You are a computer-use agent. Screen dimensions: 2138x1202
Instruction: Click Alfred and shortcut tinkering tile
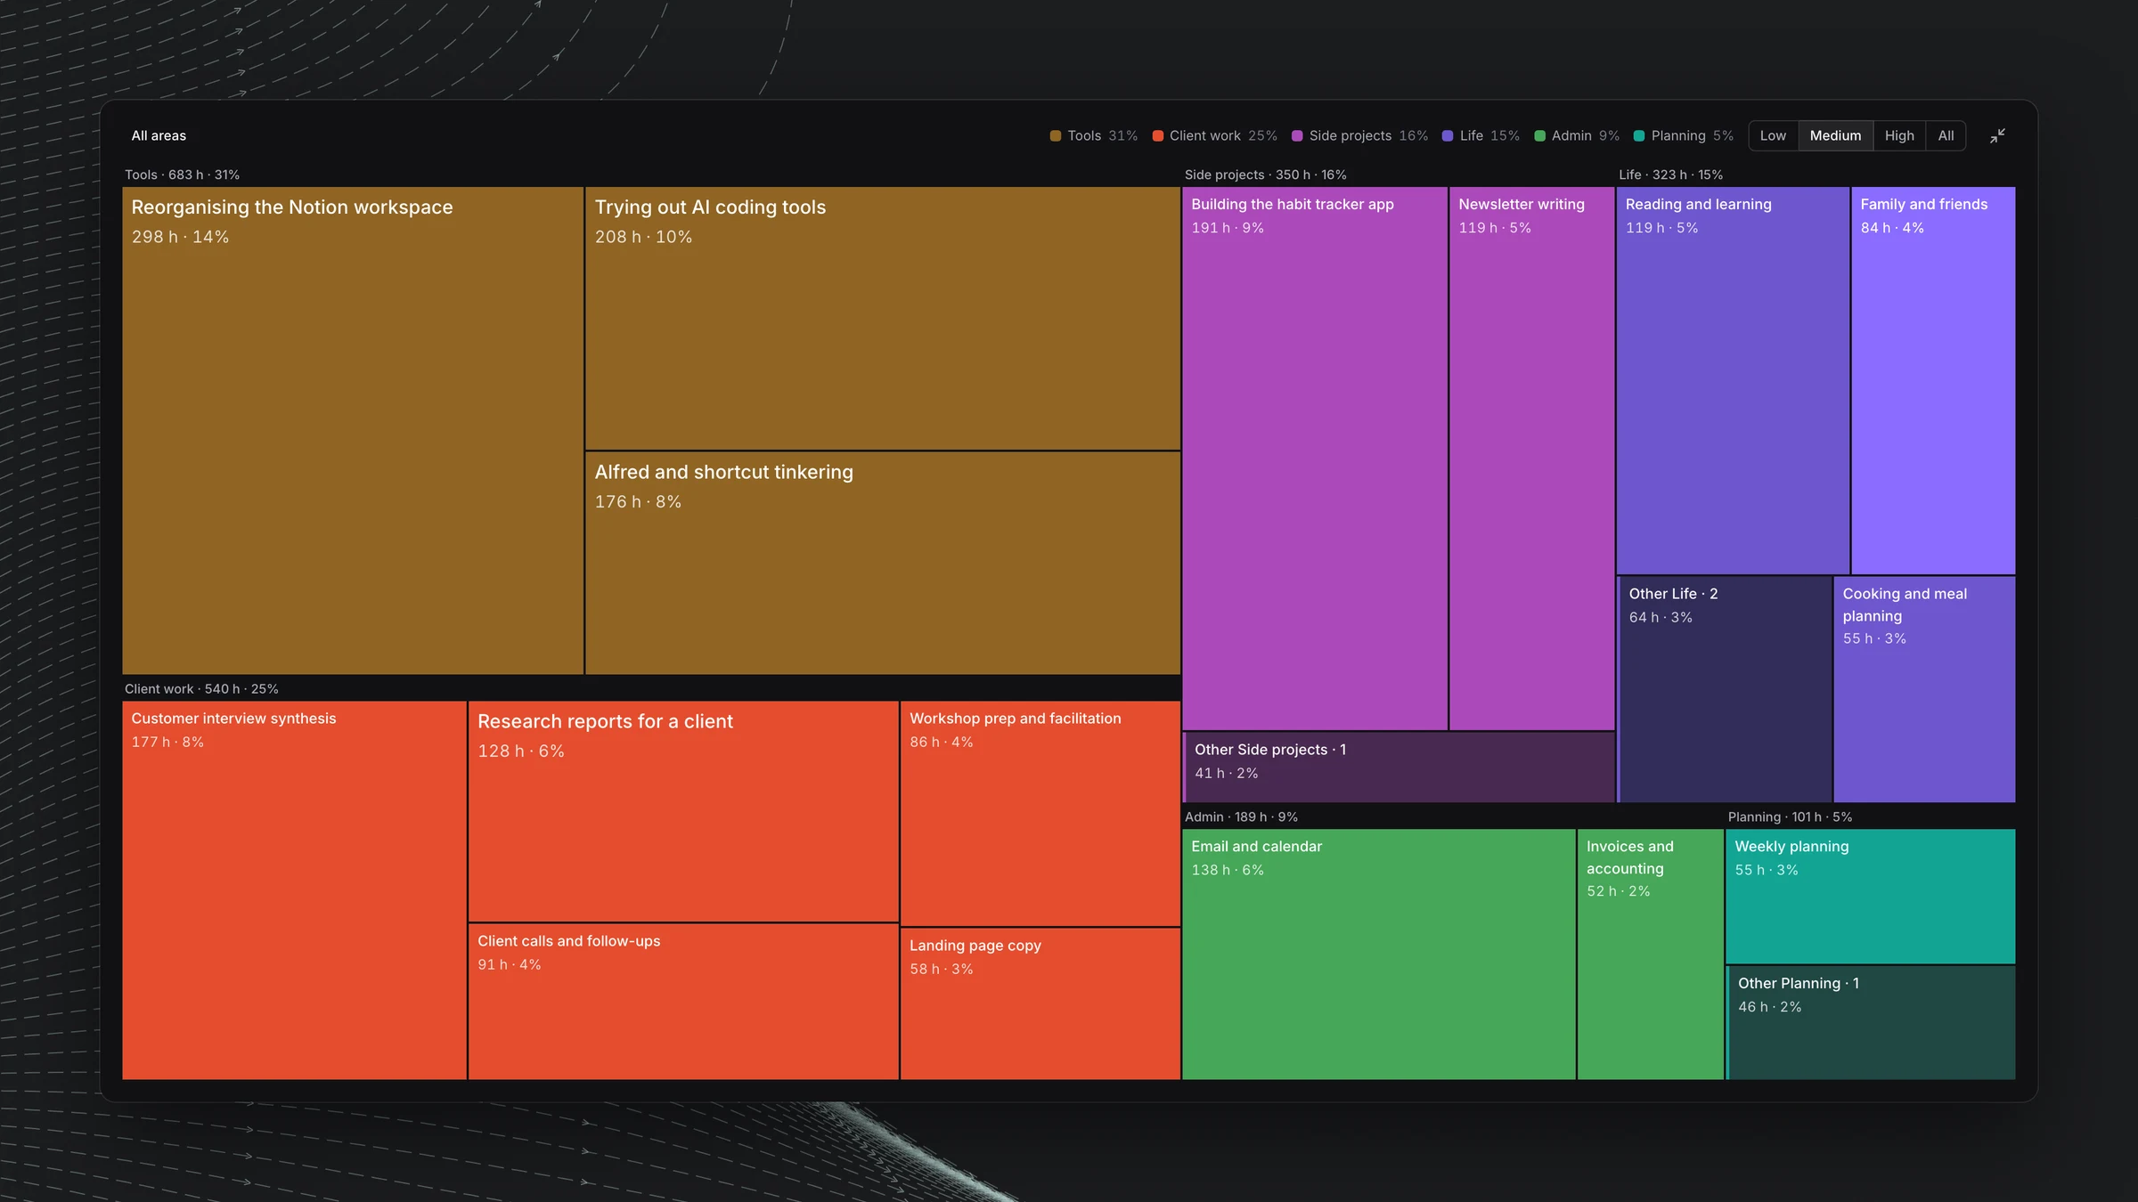tap(883, 563)
